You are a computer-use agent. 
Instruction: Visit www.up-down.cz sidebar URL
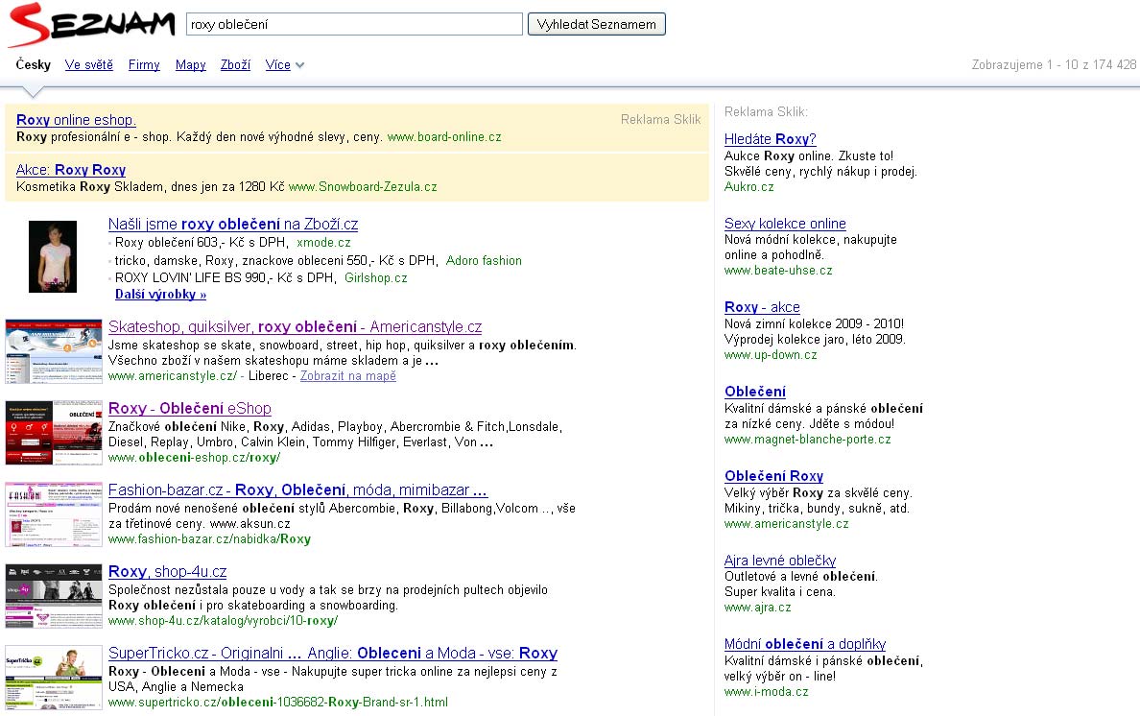[771, 355]
